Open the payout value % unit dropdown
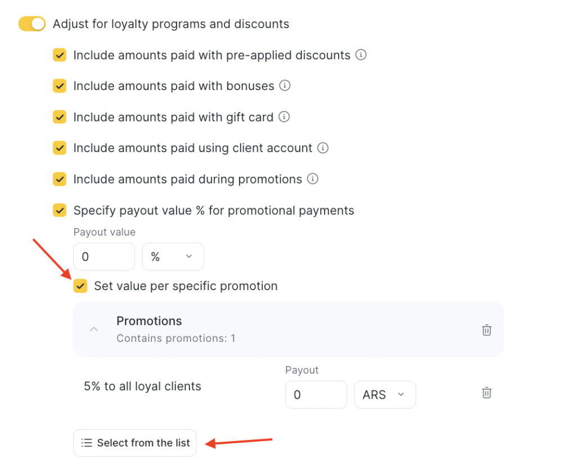Image resolution: width=576 pixels, height=468 pixels. pos(173,257)
